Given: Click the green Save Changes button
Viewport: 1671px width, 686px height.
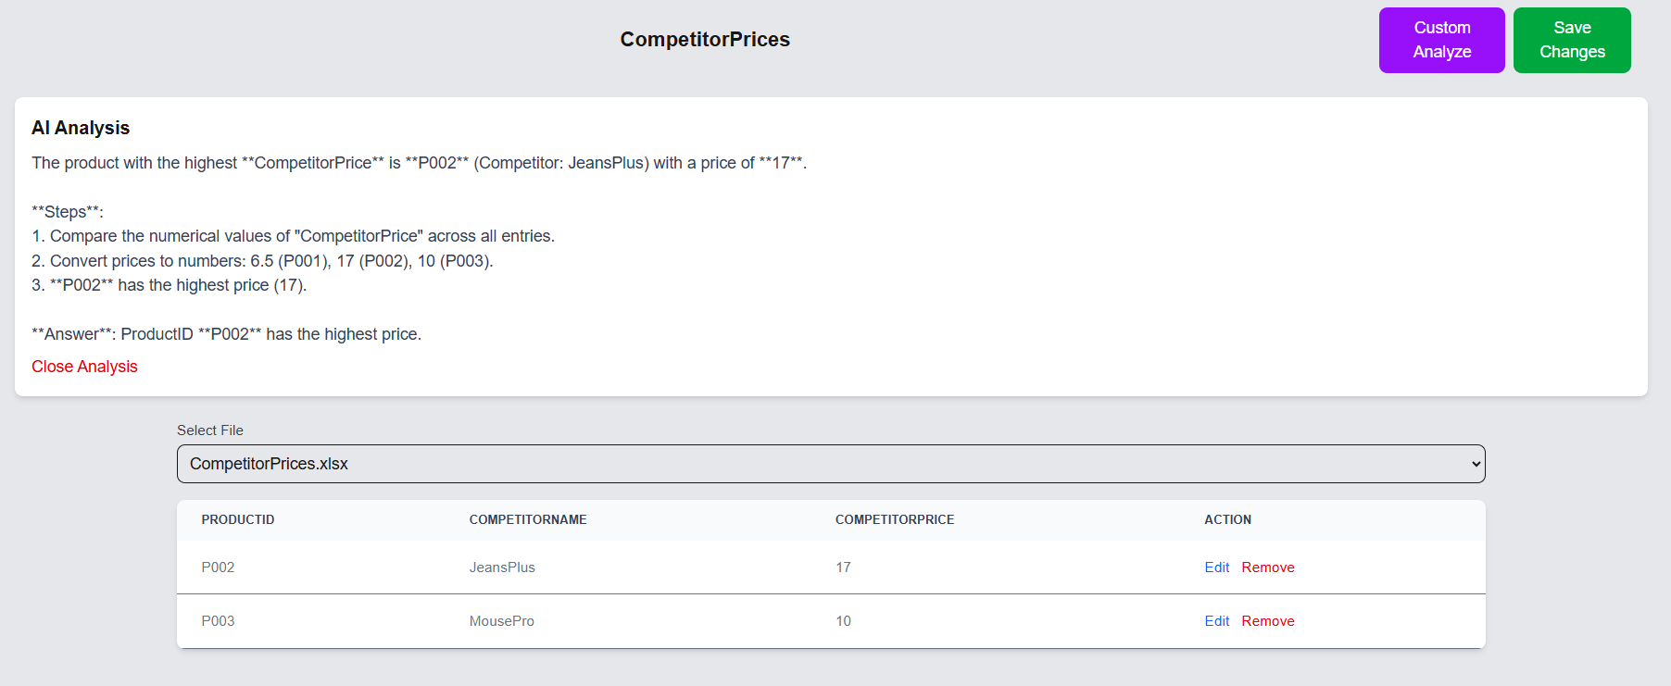Looking at the screenshot, I should pos(1571,40).
